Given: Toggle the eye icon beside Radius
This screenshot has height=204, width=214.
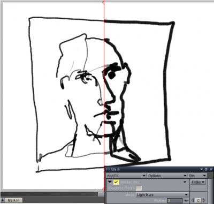Looking at the screenshot, I should point(186,201).
